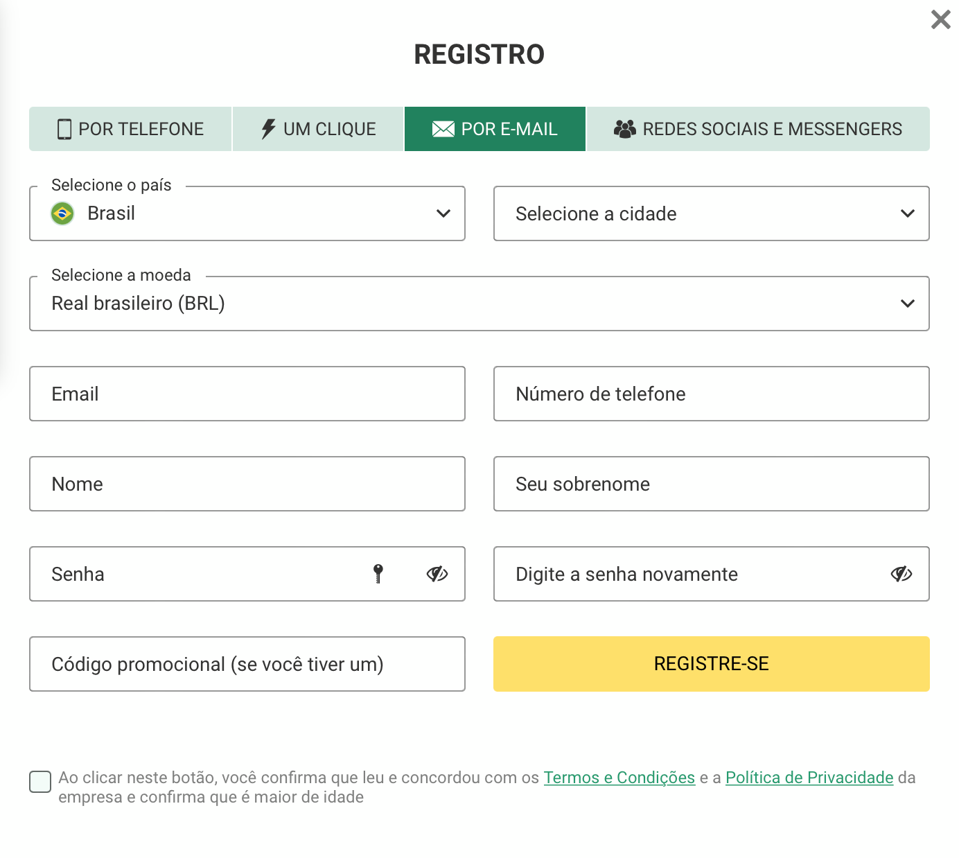The image size is (959, 858).
Task: Show password in the repeat password field
Action: [901, 574]
